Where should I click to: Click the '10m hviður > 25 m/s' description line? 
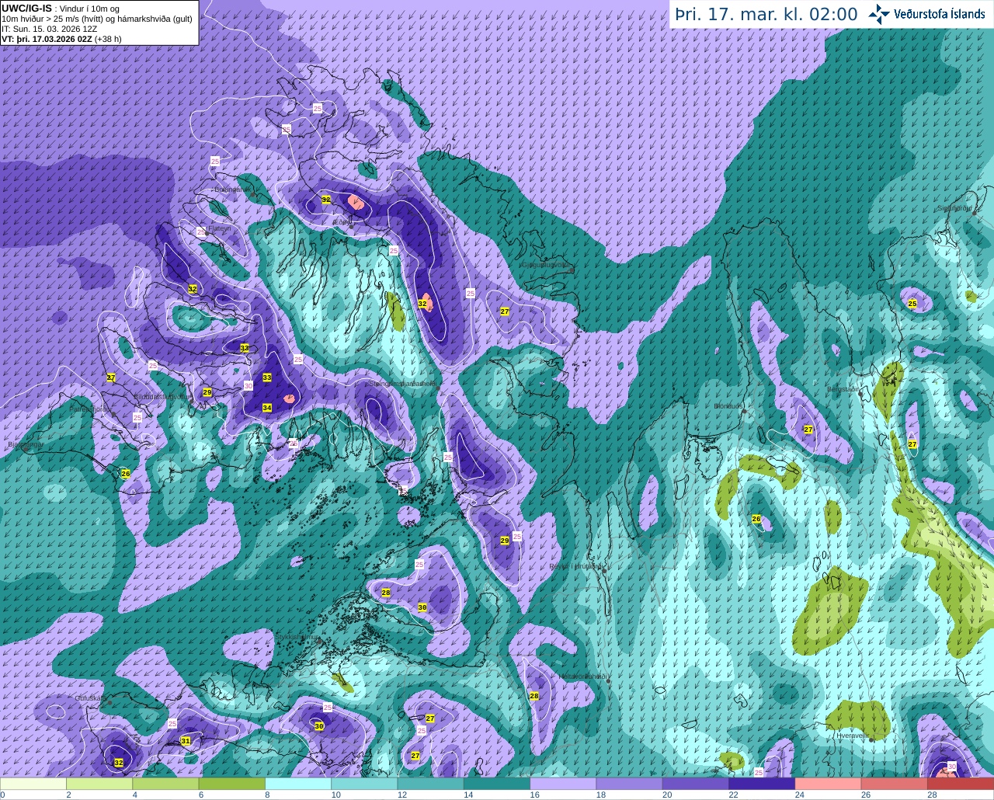tap(97, 19)
